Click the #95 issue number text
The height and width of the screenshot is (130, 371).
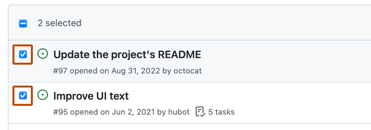pyautogui.click(x=60, y=112)
